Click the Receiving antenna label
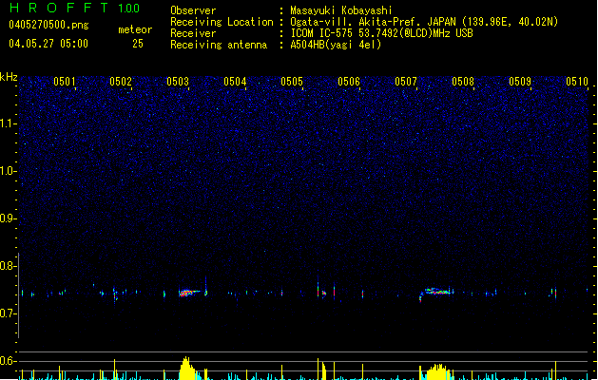 [x=219, y=45]
